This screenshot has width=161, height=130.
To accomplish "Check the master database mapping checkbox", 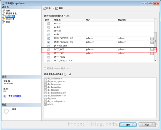I will click(x=49, y=23).
